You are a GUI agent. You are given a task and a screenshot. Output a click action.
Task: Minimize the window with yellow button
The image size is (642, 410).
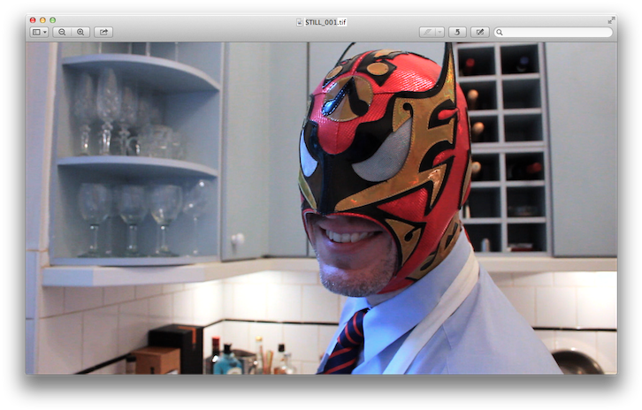tap(42, 19)
